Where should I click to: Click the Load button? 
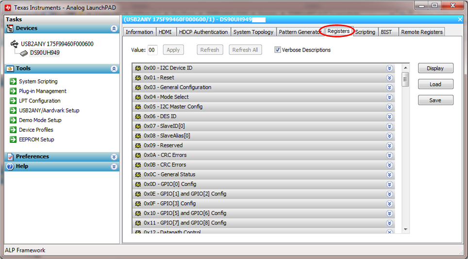(435, 84)
